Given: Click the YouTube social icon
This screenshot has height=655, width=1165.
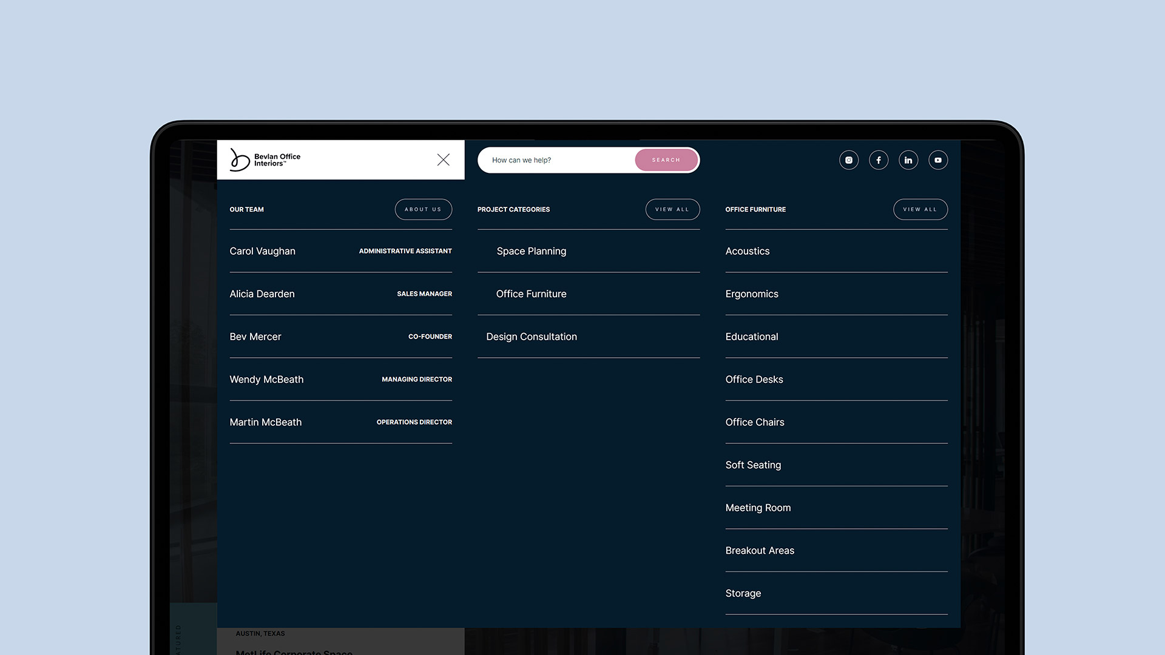Looking at the screenshot, I should coord(938,160).
